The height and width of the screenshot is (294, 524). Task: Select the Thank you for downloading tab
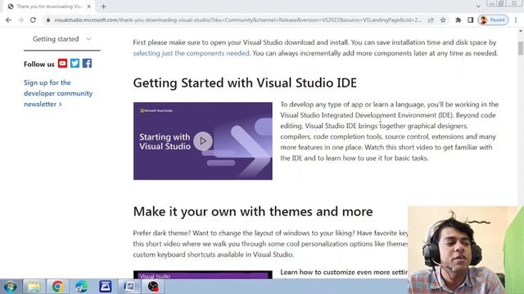point(49,7)
